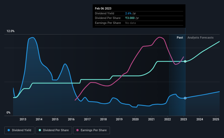Click the 2.6% dividend yield tooltip value

point(128,13)
